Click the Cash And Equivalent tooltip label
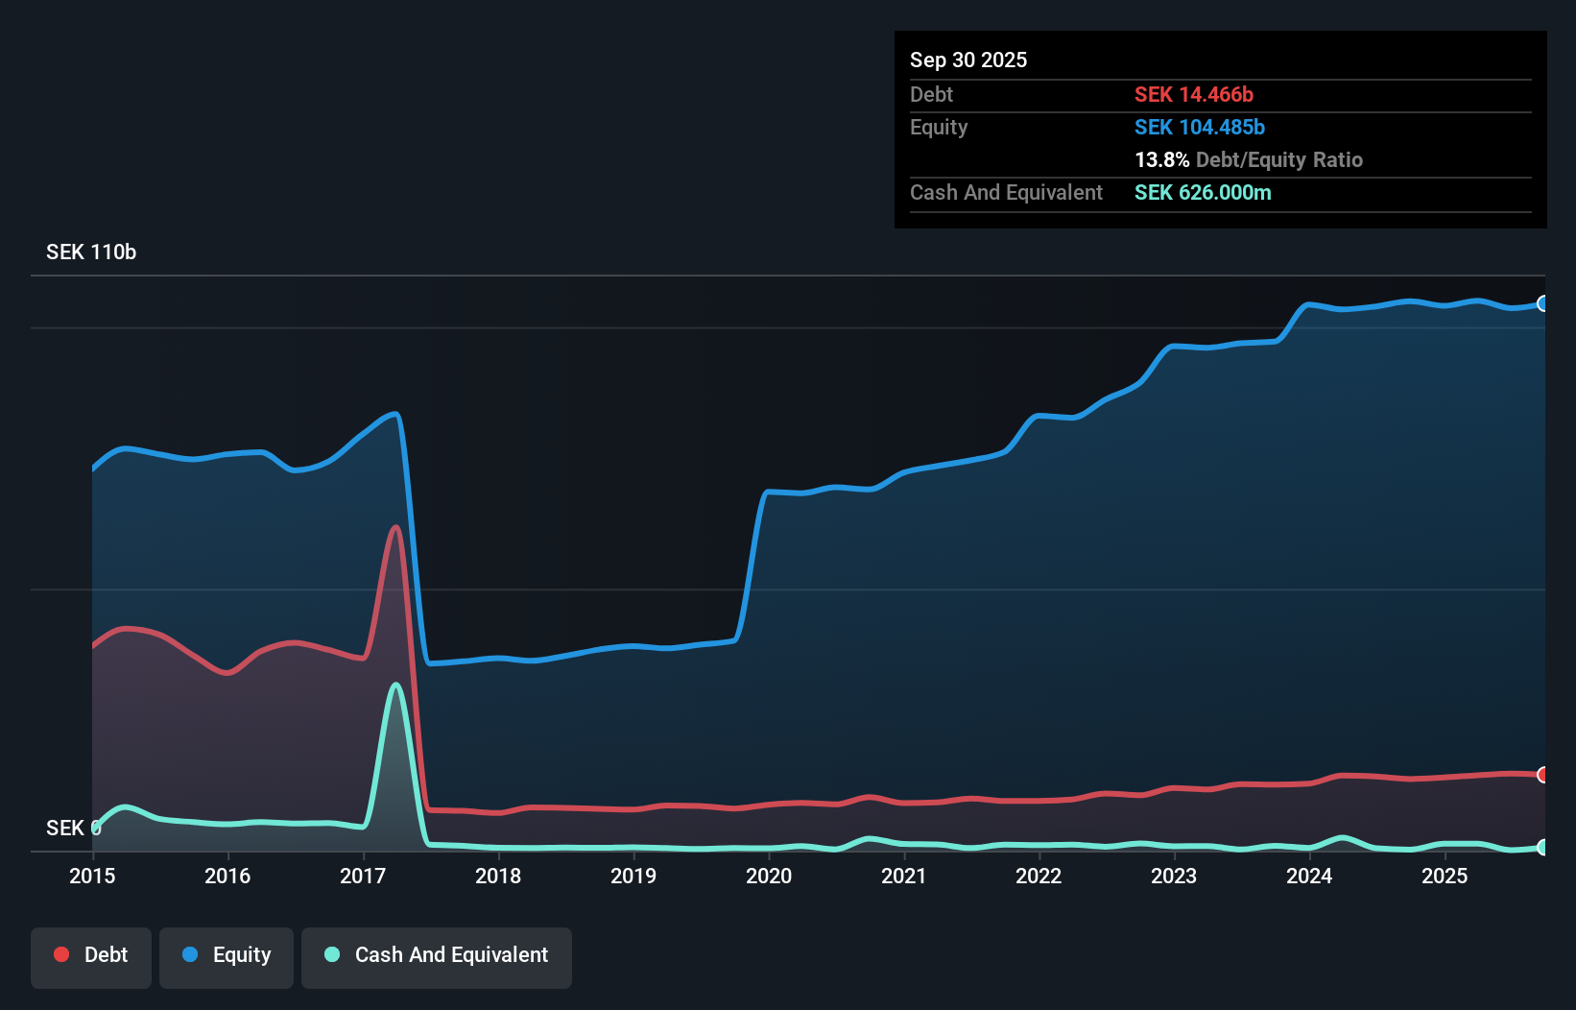Image resolution: width=1576 pixels, height=1010 pixels. tap(1006, 192)
